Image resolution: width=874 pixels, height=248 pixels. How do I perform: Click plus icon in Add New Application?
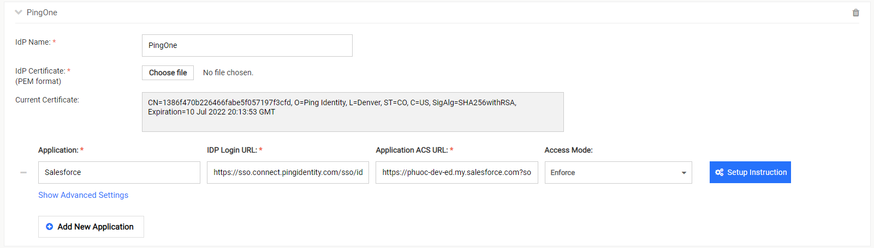[50, 227]
